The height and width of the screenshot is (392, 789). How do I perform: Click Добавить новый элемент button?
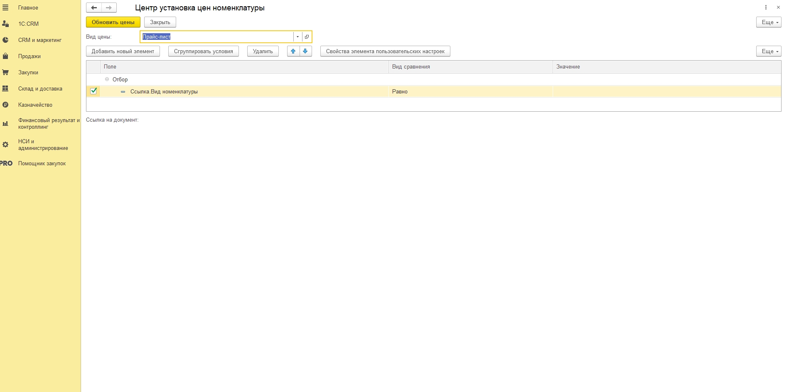[x=123, y=51]
